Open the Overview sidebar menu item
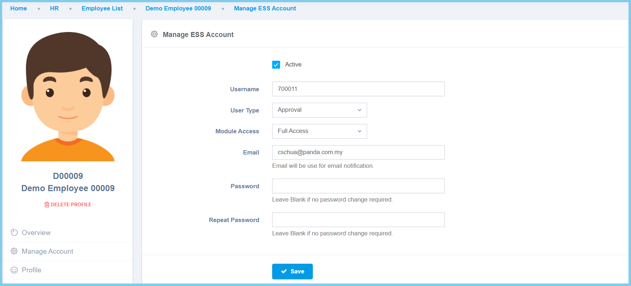The image size is (631, 286). [x=36, y=232]
